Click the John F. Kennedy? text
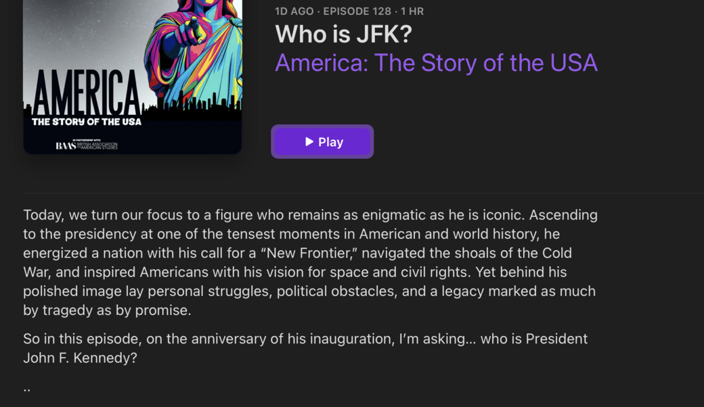The width and height of the screenshot is (704, 407). 80,358
